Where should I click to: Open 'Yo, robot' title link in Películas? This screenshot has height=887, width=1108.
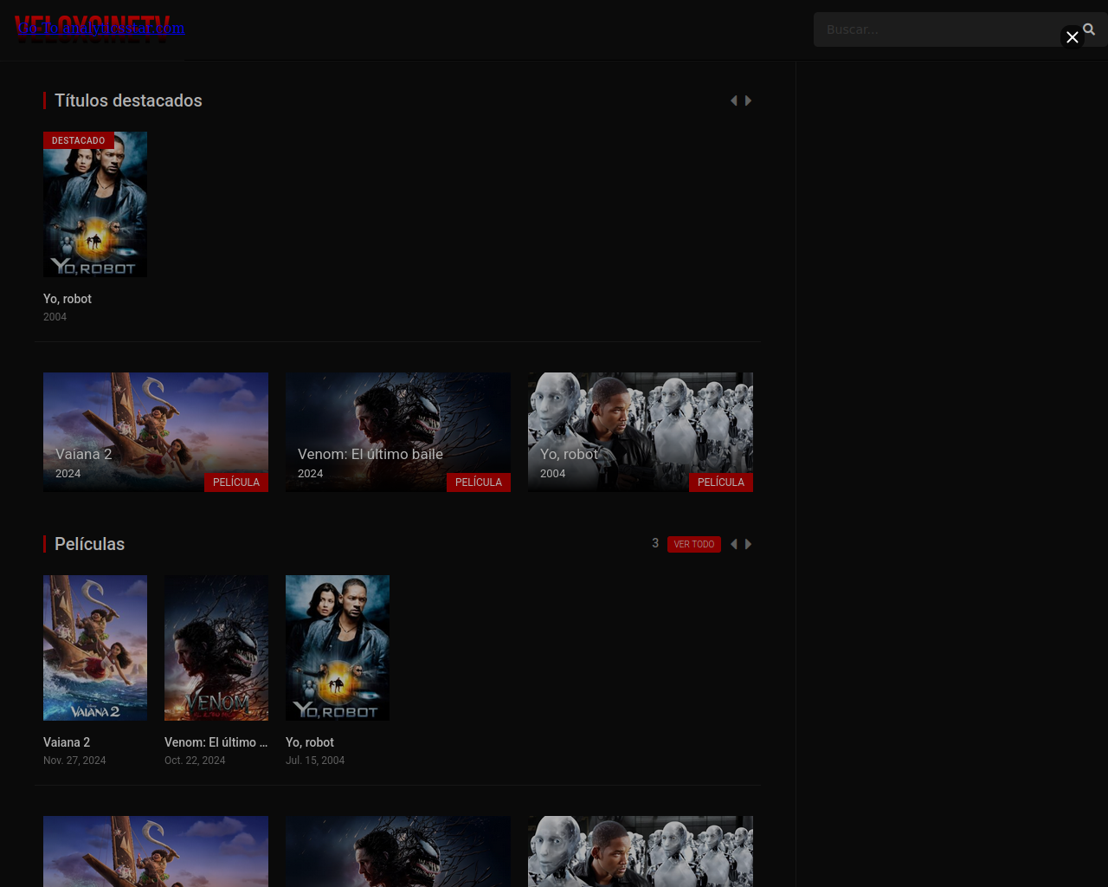click(310, 742)
